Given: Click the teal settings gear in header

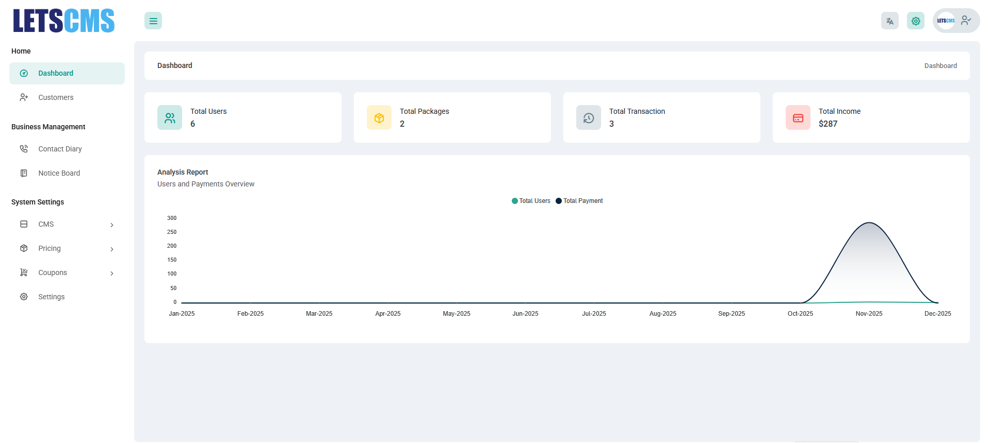Looking at the screenshot, I should click(x=915, y=21).
